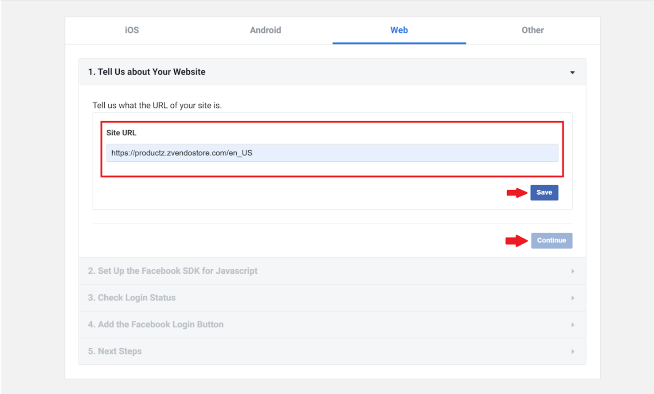The width and height of the screenshot is (654, 394).
Task: Select the Web tab
Action: [399, 30]
